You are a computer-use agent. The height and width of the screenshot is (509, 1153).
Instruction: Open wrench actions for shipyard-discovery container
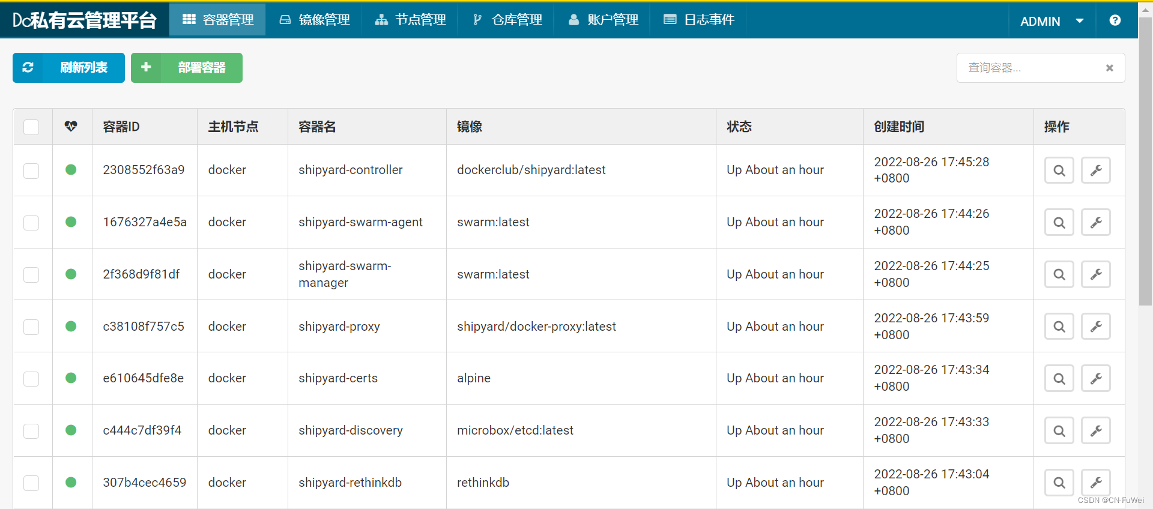point(1096,431)
